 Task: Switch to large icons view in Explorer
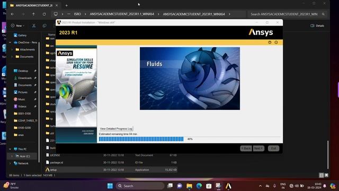point(326,175)
